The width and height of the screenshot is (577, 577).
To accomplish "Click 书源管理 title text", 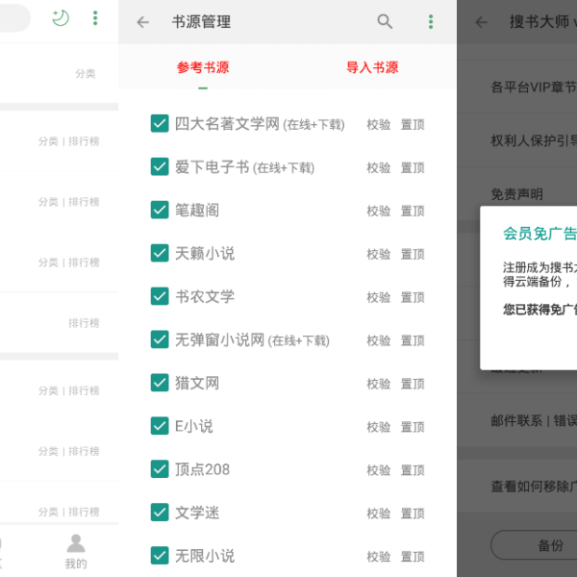I will (x=201, y=22).
